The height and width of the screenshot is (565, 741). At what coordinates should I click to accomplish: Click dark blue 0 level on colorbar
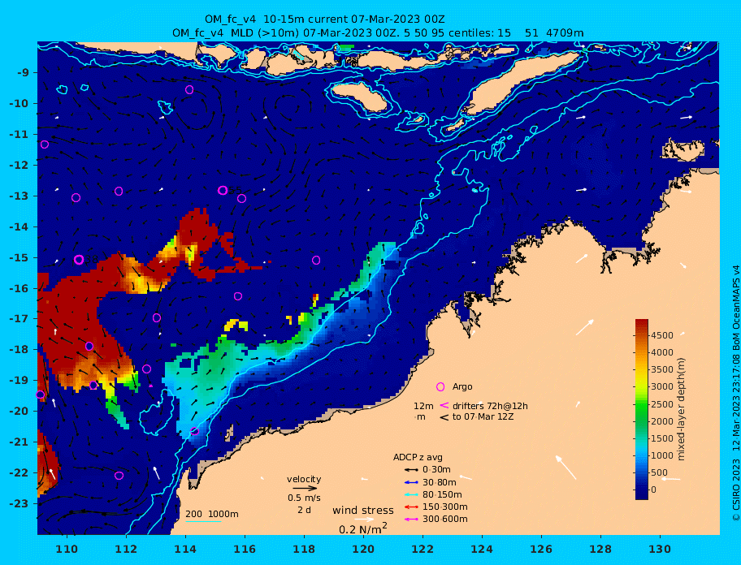point(642,490)
